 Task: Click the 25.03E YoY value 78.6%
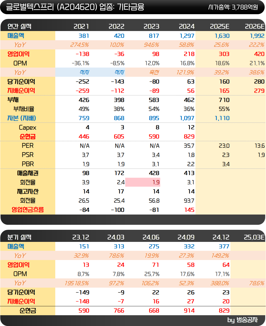(x=257, y=283)
